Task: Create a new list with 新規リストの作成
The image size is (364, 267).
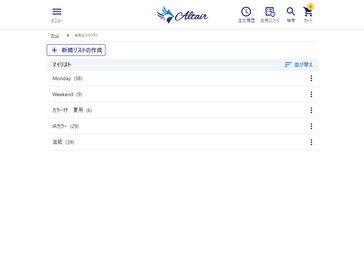Action: [x=76, y=50]
